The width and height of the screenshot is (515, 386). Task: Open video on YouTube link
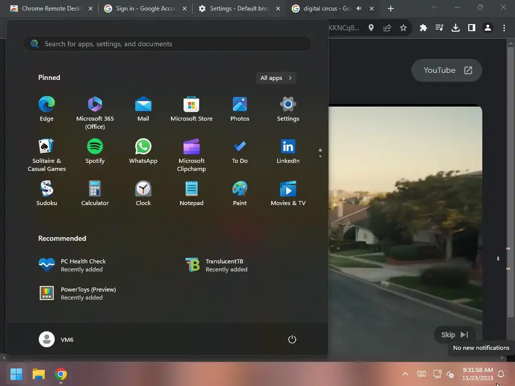(447, 70)
